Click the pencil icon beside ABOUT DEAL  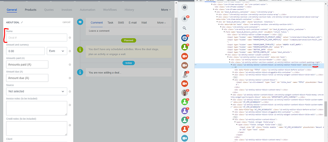tap(22, 22)
